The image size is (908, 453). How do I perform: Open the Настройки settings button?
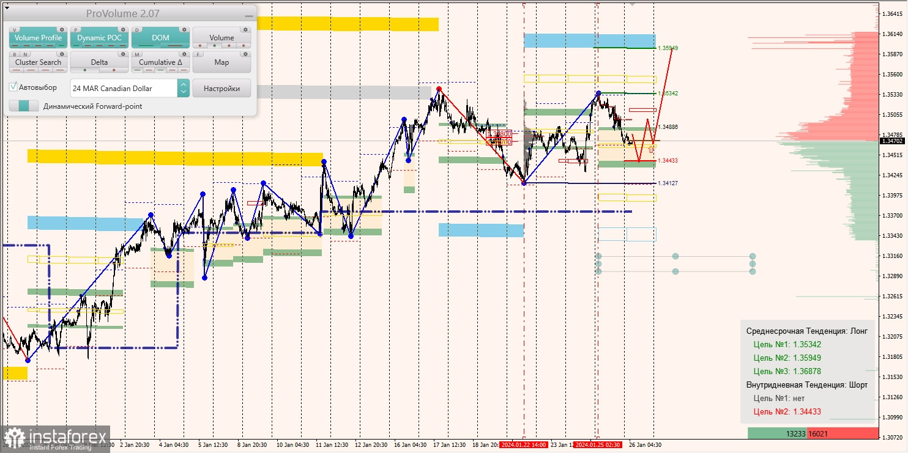221,88
